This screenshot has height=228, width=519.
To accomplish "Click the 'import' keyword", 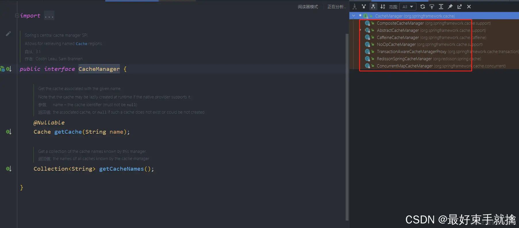I will pyautogui.click(x=30, y=16).
